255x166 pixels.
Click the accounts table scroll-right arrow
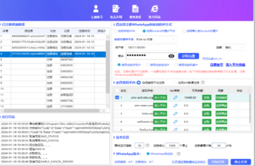pos(104,111)
